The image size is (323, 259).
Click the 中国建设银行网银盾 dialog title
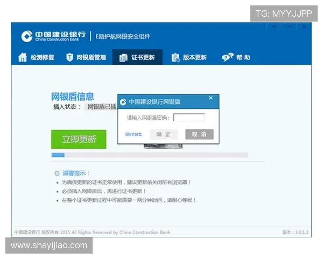tap(155, 102)
